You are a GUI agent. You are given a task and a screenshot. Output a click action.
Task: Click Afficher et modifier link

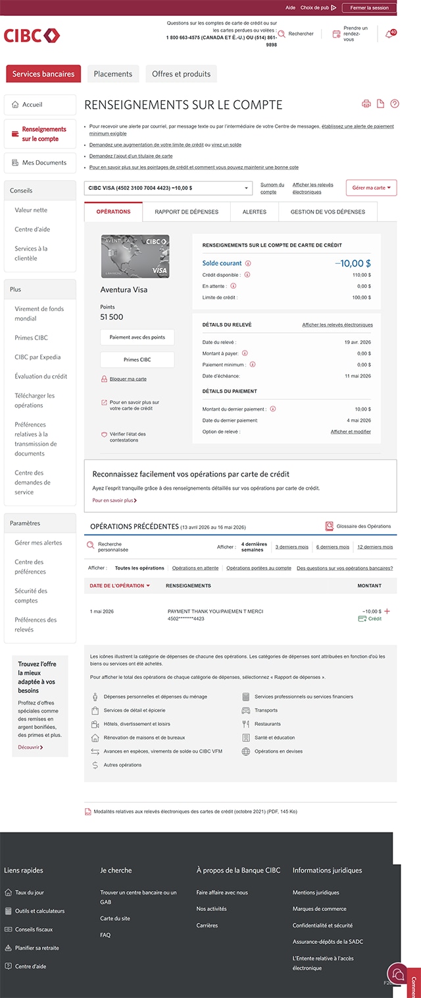pyautogui.click(x=351, y=432)
